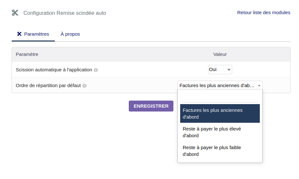Click the scissors icon beside the Configuration title
Screen dimensions: 299x179
coord(15,13)
